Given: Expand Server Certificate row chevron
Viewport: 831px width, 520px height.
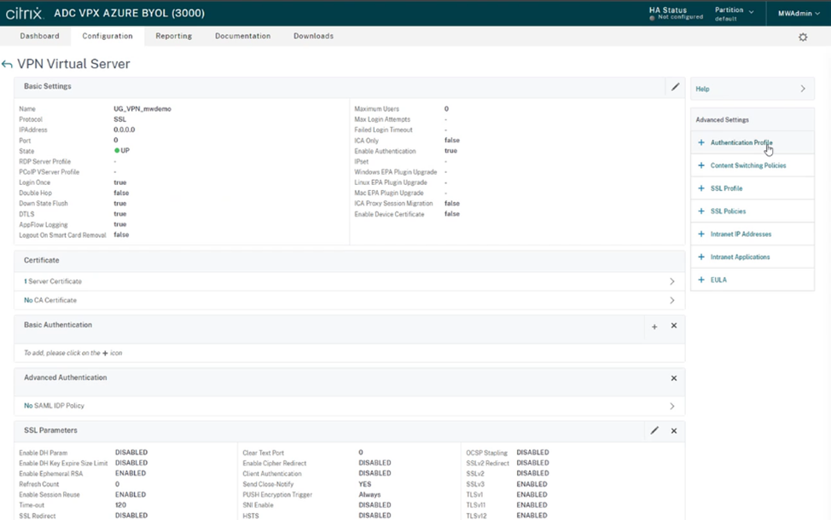Looking at the screenshot, I should click(672, 281).
